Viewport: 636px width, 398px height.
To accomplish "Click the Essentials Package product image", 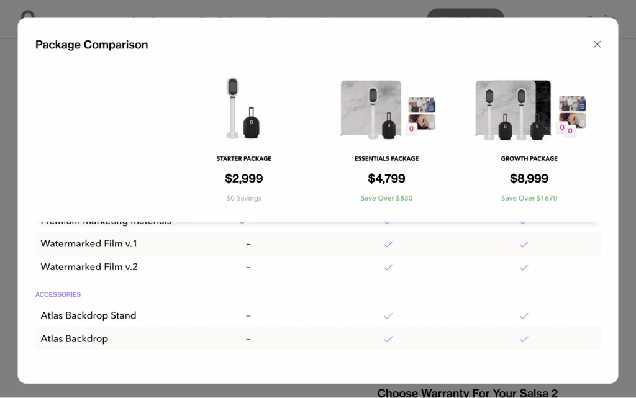I will 386,109.
